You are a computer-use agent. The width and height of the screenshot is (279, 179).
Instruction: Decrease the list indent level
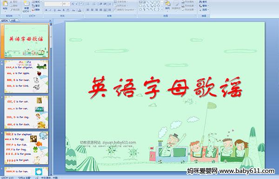101,4
